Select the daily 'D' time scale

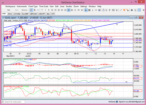tap(75, 10)
